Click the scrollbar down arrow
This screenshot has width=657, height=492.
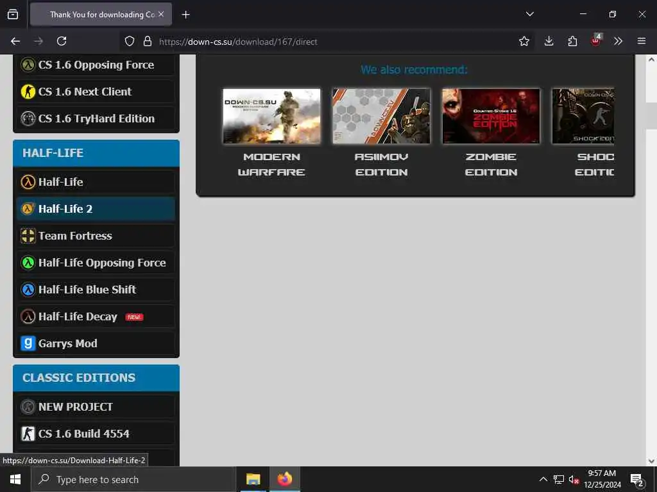pyautogui.click(x=651, y=461)
